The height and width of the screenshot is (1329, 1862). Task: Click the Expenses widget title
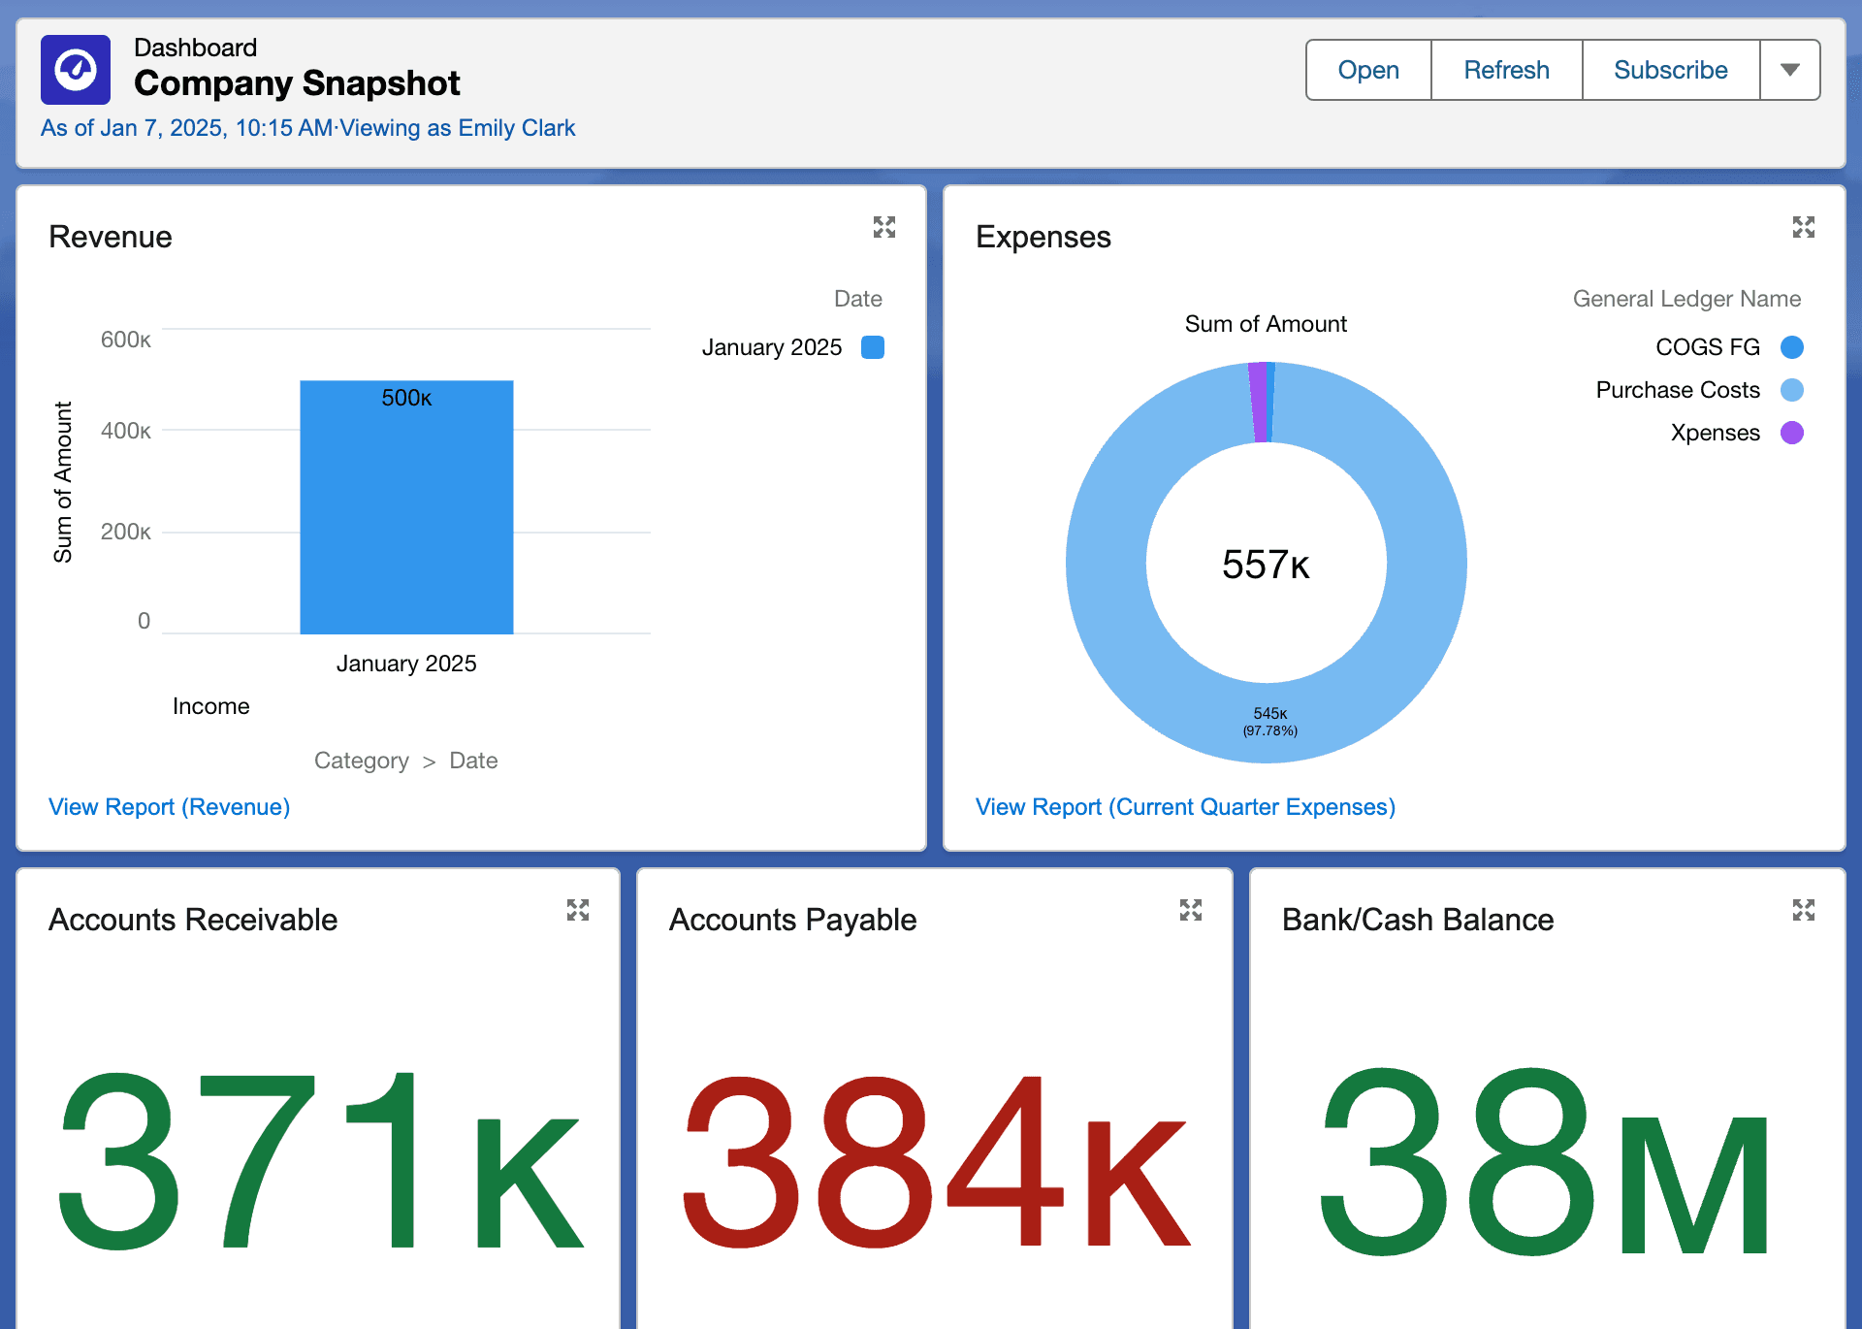[1043, 237]
